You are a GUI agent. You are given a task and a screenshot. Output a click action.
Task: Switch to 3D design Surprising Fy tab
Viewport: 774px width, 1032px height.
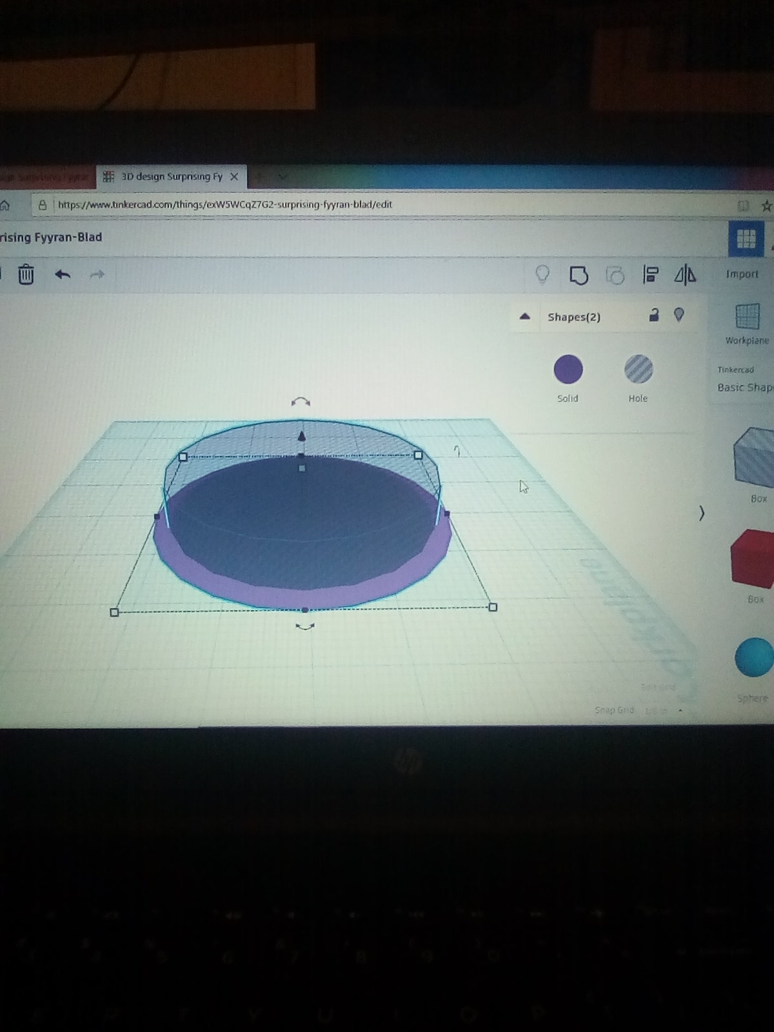tap(171, 176)
